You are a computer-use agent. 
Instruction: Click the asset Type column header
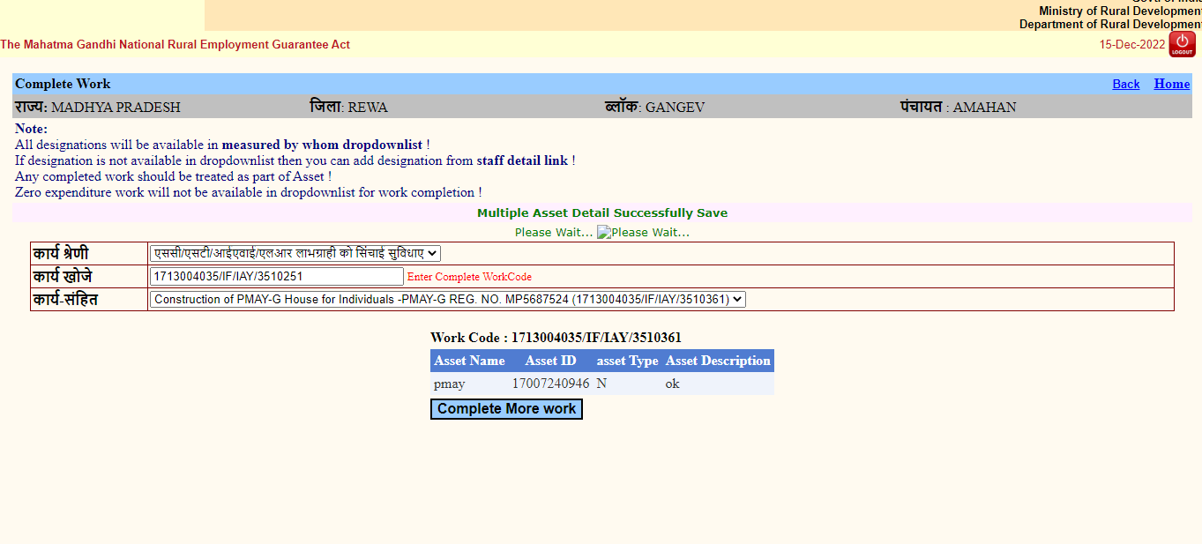click(627, 361)
